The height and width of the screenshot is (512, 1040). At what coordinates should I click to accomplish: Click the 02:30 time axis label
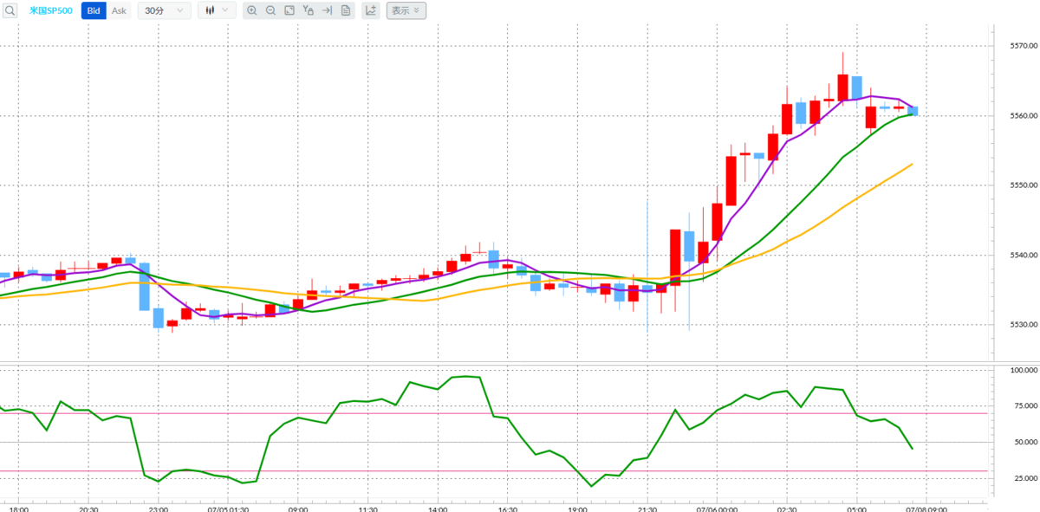point(787,508)
